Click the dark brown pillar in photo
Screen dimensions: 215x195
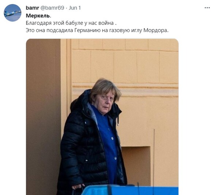[43, 117]
